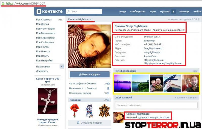Click the 'Написать сообщение' input field
Screen dimensions: 202x129
pyautogui.click(x=156, y=105)
